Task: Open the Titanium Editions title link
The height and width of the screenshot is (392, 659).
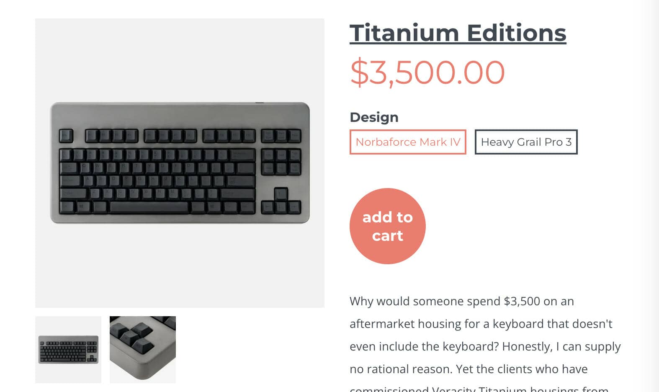Action: click(458, 33)
